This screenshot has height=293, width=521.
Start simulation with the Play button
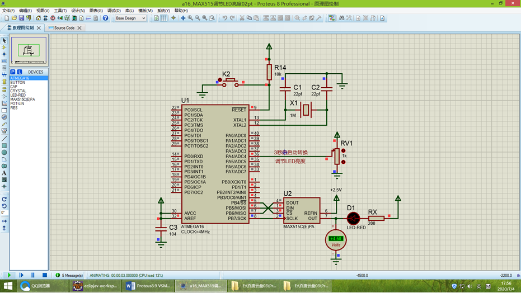[x=10, y=275]
